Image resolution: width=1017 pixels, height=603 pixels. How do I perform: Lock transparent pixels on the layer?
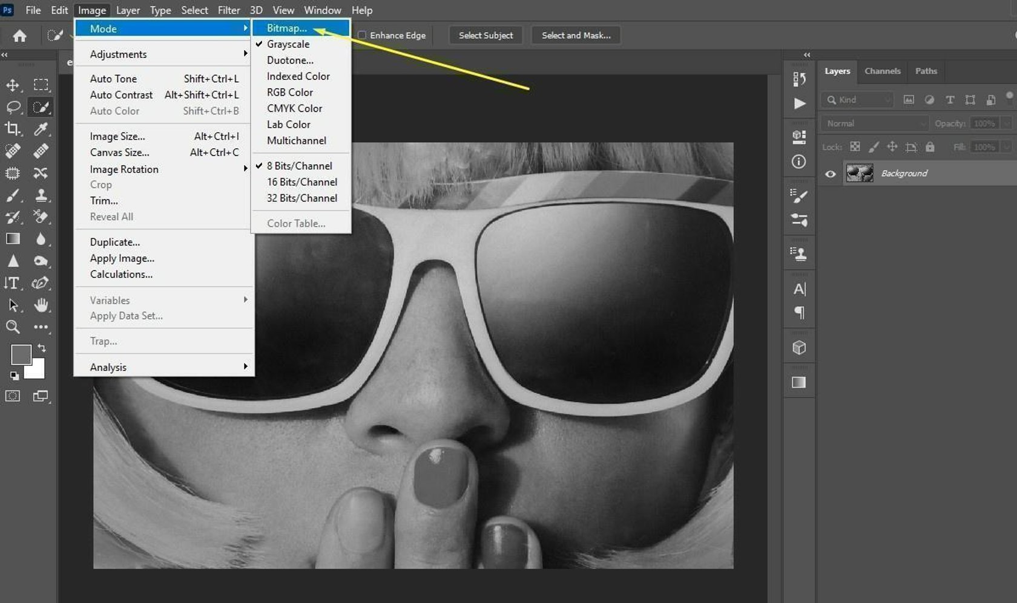[854, 146]
